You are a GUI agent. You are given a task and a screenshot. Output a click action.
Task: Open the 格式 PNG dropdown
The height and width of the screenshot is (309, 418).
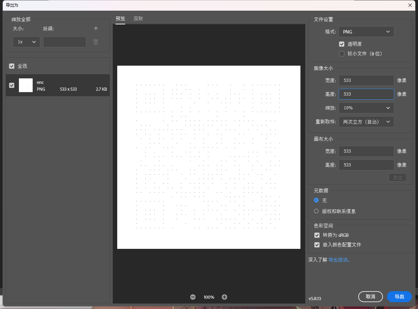click(366, 32)
